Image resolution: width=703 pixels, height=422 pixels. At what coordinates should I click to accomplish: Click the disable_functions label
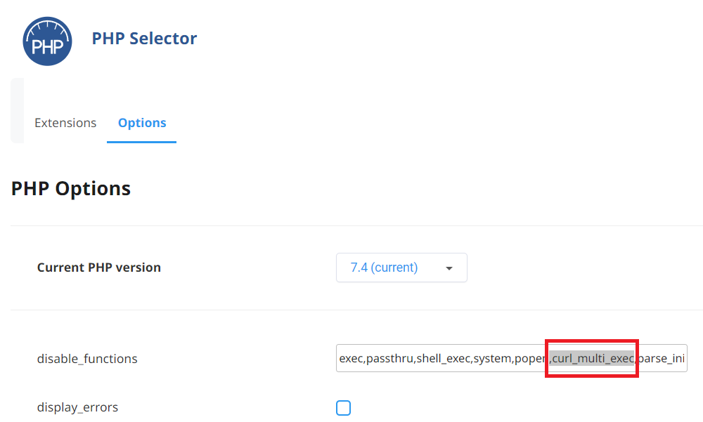pos(87,358)
